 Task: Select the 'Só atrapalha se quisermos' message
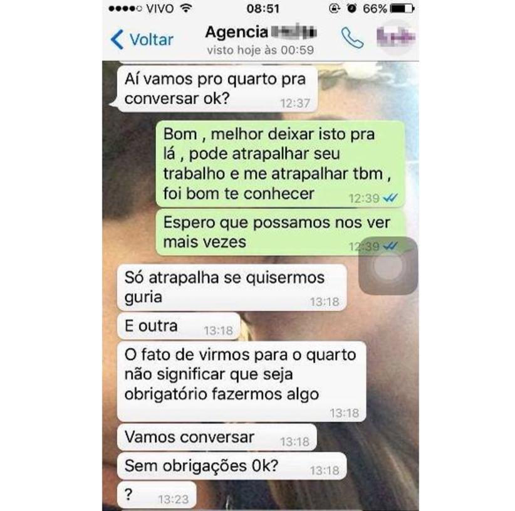[232, 288]
